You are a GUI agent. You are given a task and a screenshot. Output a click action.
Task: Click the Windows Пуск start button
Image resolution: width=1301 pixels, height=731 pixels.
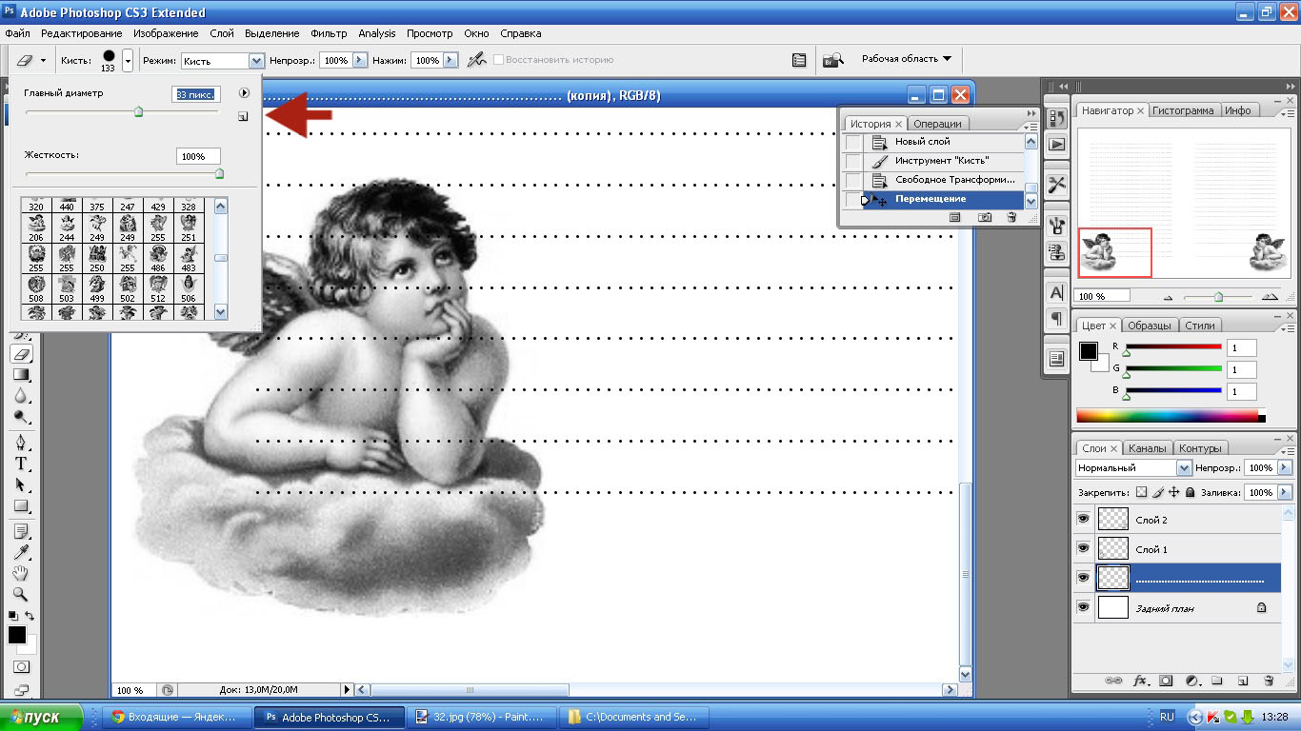41,717
